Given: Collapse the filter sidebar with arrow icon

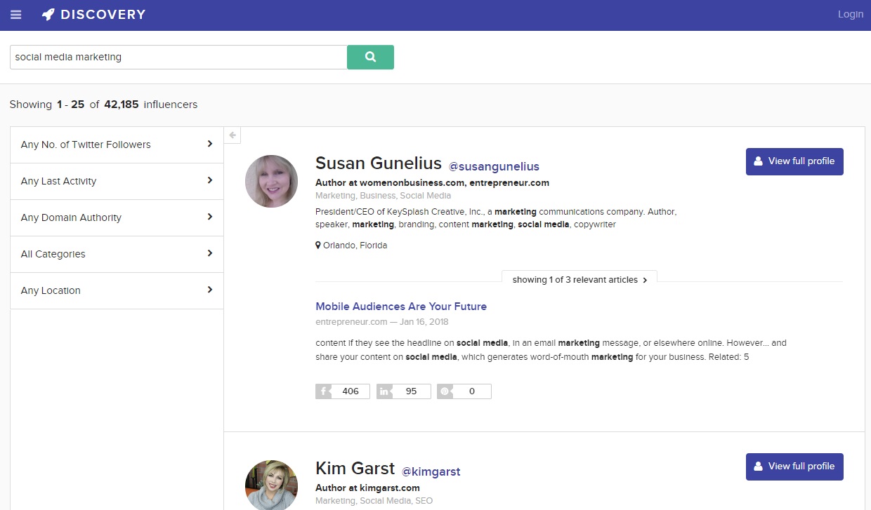Looking at the screenshot, I should 233,135.
